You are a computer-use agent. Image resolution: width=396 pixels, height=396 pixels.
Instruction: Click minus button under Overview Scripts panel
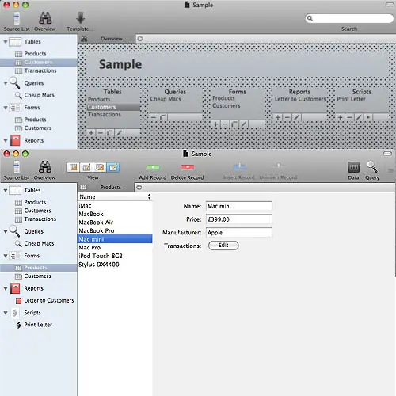coord(349,117)
